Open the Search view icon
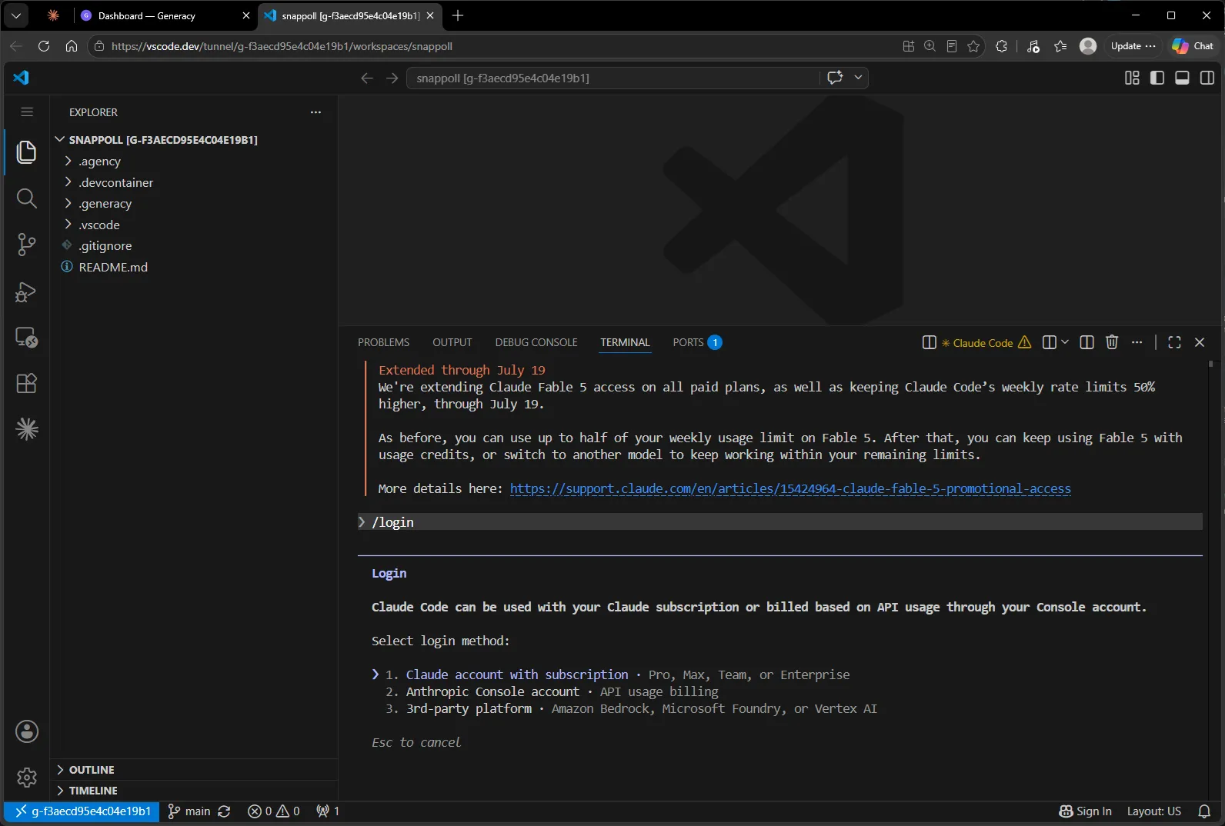1225x826 pixels. (x=27, y=198)
